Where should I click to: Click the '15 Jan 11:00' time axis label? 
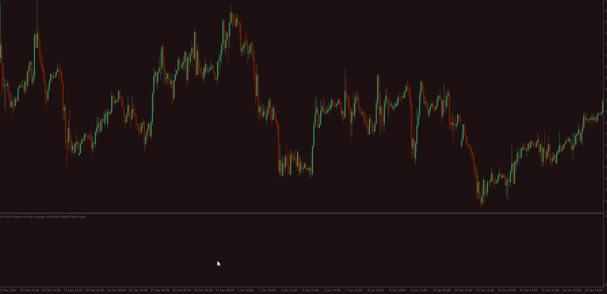550,290
